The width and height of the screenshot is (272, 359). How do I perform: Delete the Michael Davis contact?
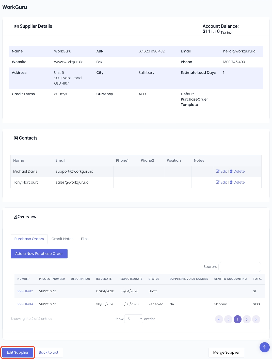[x=237, y=171]
